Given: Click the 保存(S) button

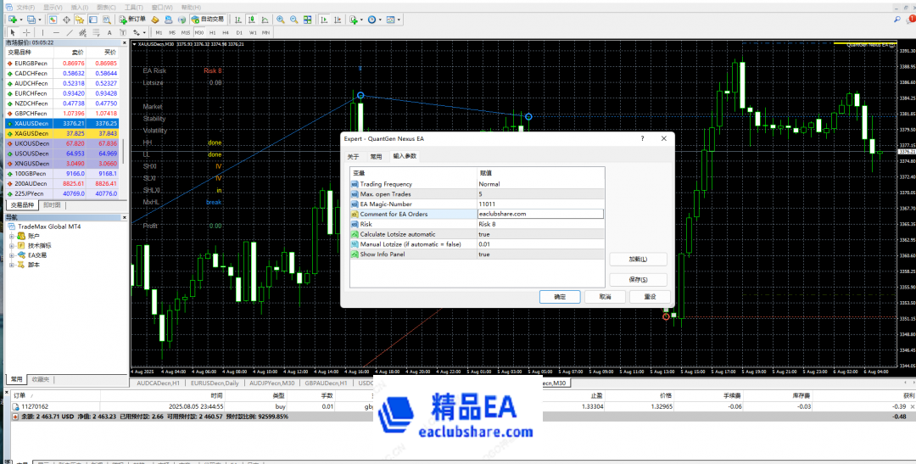Looking at the screenshot, I should coord(638,279).
